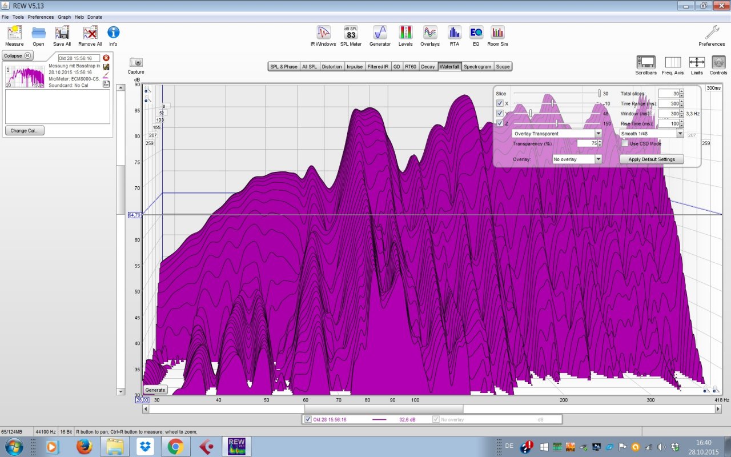Switch to the Spectrogram tab
Screen dimensions: 731x457
(x=477, y=66)
